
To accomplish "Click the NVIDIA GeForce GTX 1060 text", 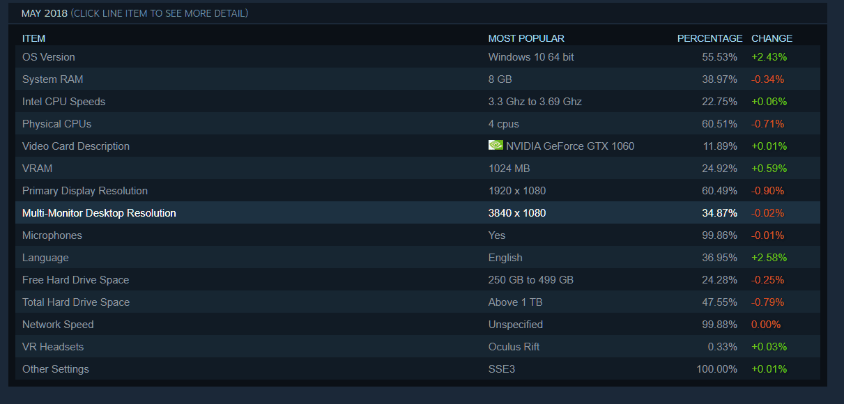I will click(570, 146).
